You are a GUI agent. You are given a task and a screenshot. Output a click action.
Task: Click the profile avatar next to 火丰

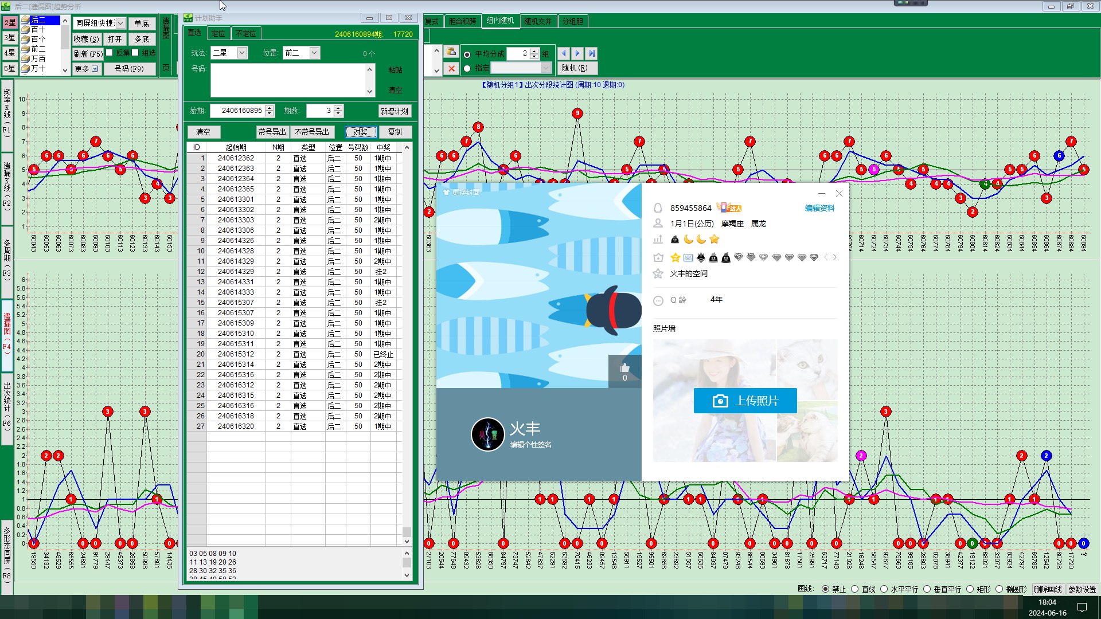click(x=487, y=434)
